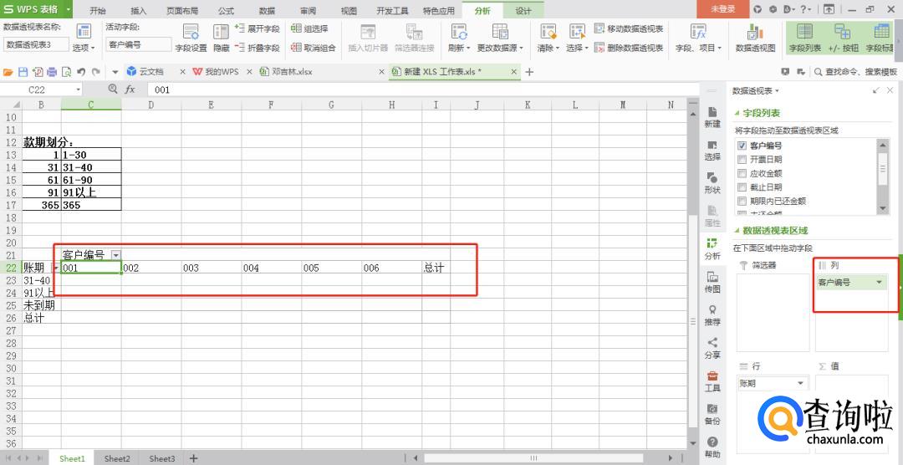Click the 分享 share icon in the side strip

pos(712,347)
